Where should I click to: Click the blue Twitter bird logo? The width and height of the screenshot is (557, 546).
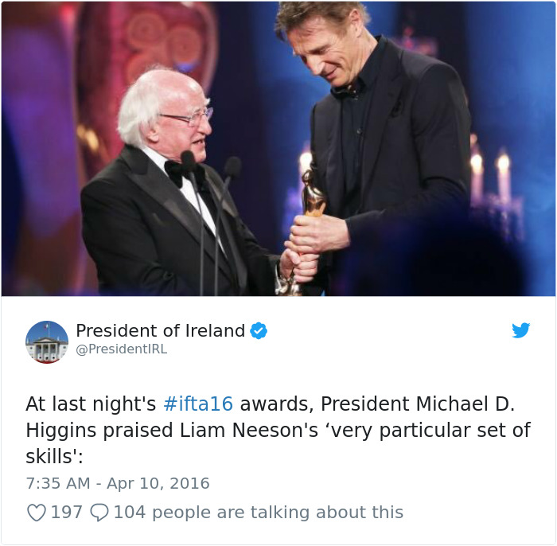tap(521, 330)
